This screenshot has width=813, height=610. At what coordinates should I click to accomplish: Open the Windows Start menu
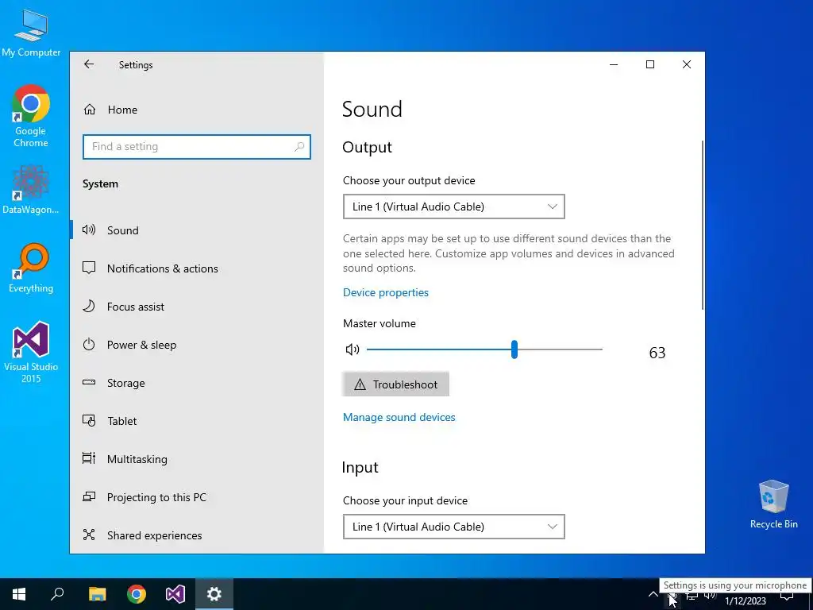pos(19,594)
